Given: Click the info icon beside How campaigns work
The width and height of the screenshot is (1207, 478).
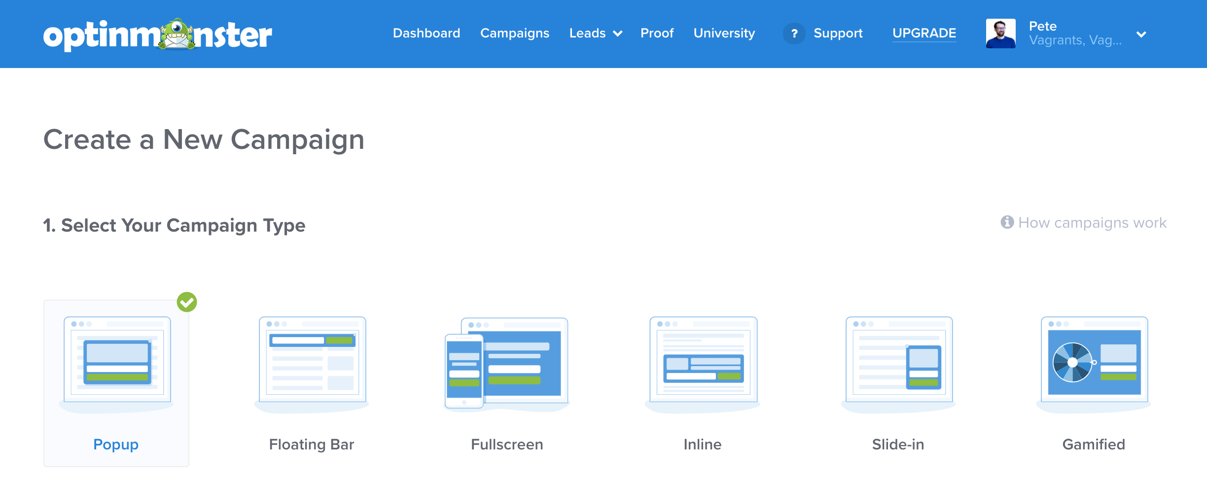Looking at the screenshot, I should tap(1007, 222).
